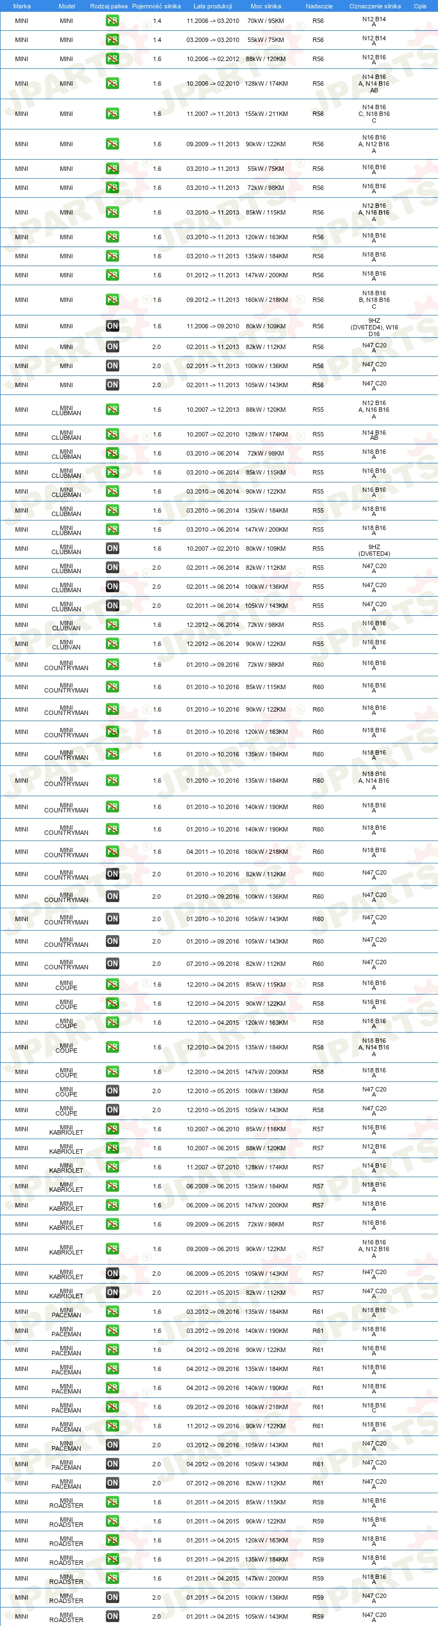
Task: Click N14 B16 C, N18 B16 C engine code cell
Action: [374, 114]
